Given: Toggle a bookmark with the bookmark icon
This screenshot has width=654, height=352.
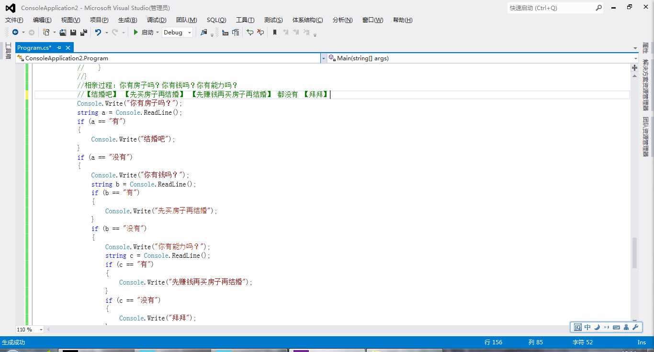Looking at the screenshot, I should coord(275,33).
